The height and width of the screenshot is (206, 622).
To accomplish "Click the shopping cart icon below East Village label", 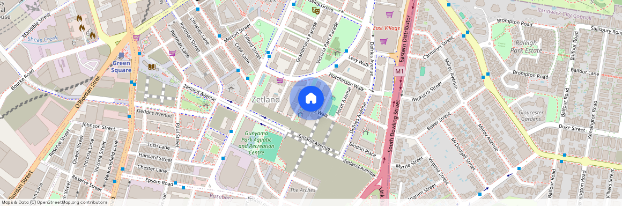I will click(x=383, y=41).
